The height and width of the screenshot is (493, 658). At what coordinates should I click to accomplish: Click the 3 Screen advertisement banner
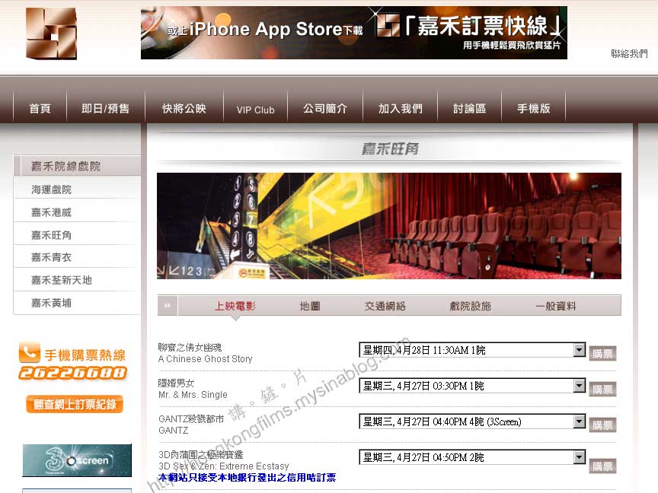[76, 460]
